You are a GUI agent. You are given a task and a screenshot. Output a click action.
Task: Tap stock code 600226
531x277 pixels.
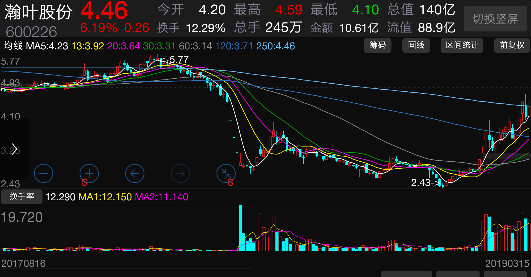coord(31,32)
